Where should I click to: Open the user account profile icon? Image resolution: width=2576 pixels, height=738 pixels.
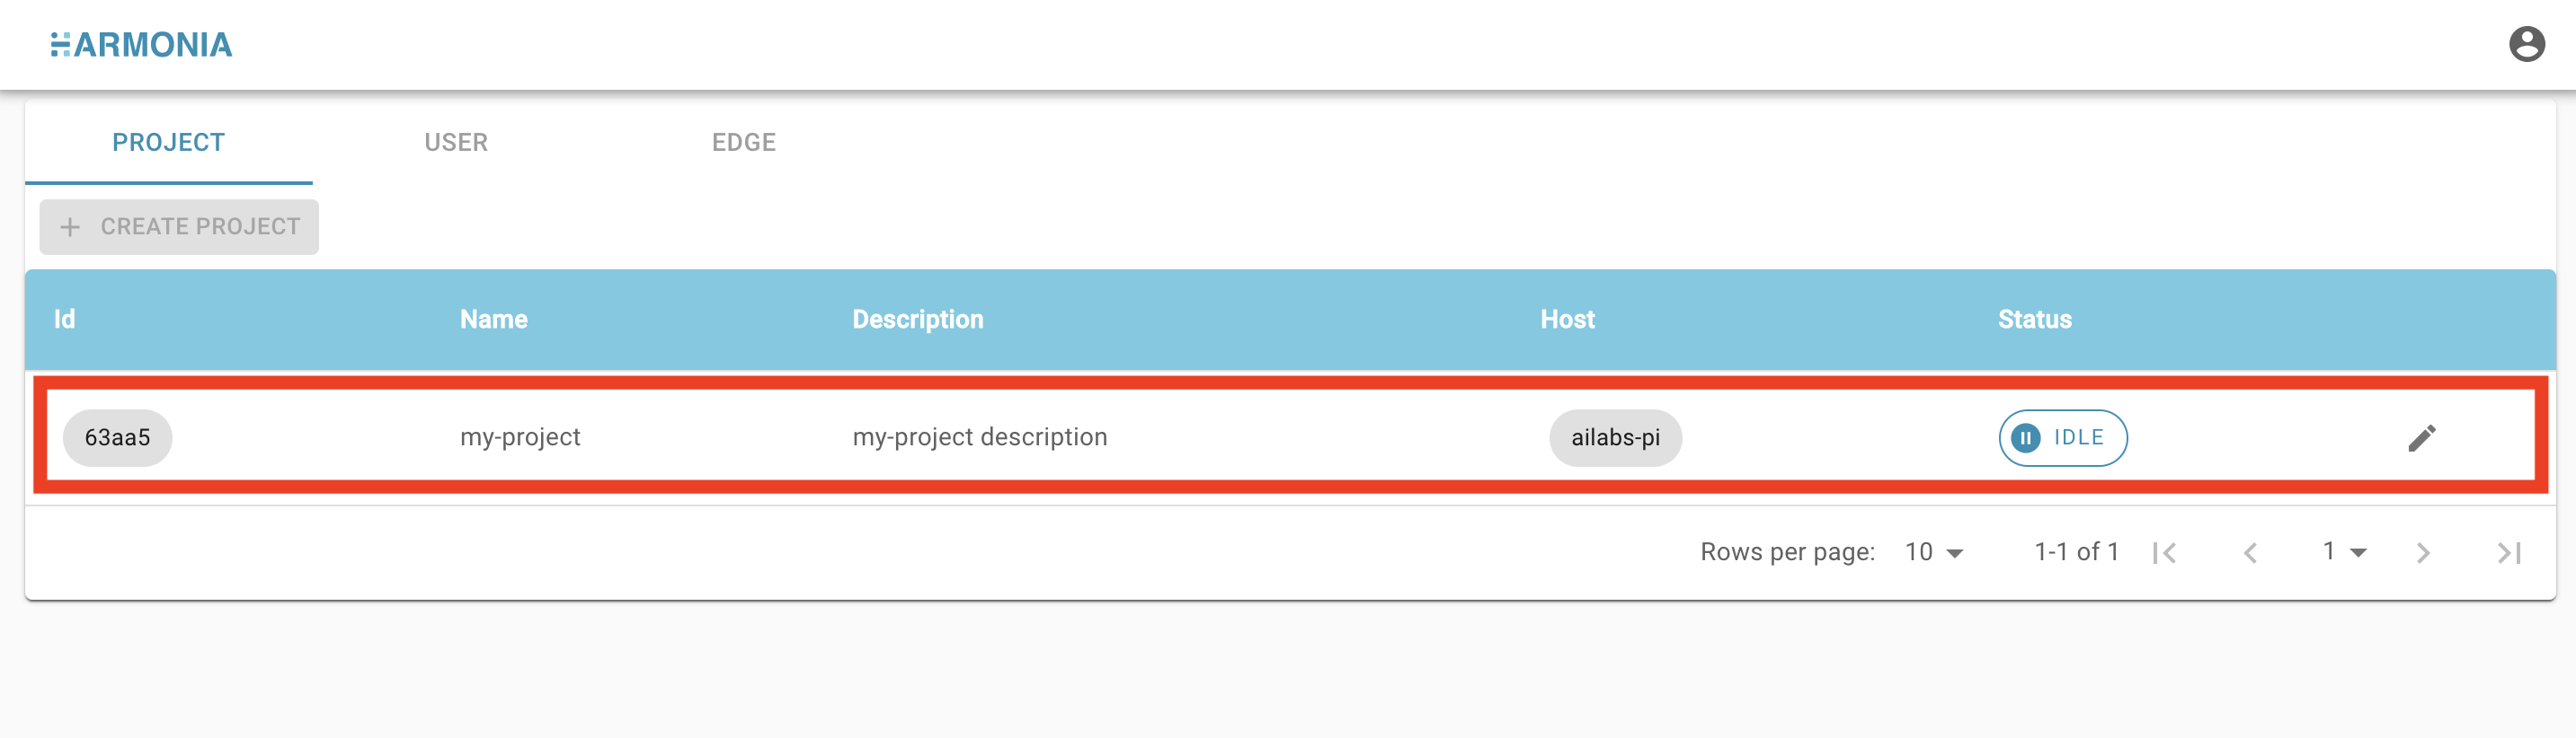(x=2526, y=44)
